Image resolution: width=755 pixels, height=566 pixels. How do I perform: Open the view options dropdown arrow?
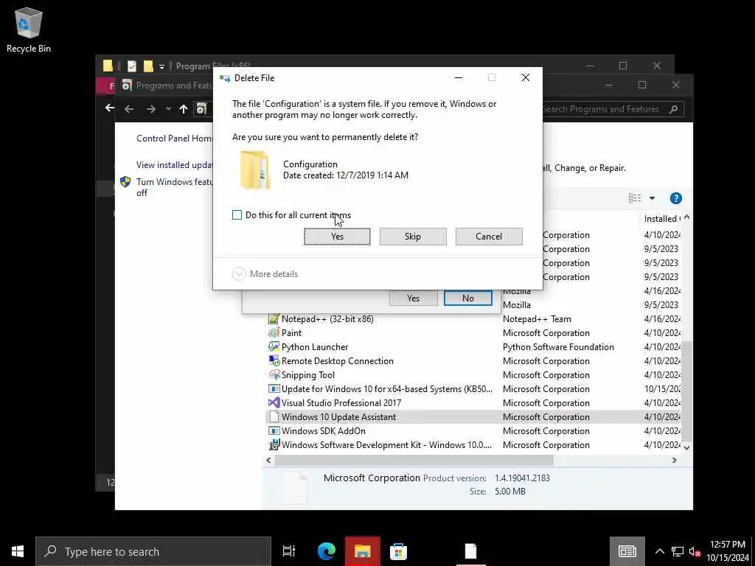(652, 198)
